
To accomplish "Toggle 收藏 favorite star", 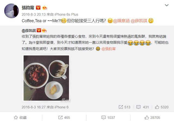I will click(20, 117).
